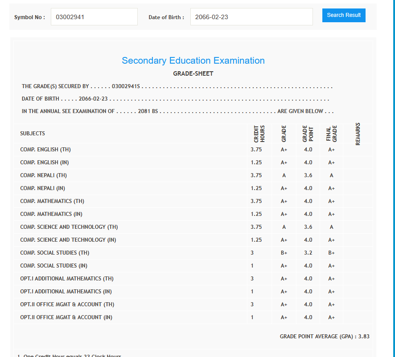Click the COMP. NEPALI (TH) subject name
This screenshot has width=395, height=357.
pos(44,175)
